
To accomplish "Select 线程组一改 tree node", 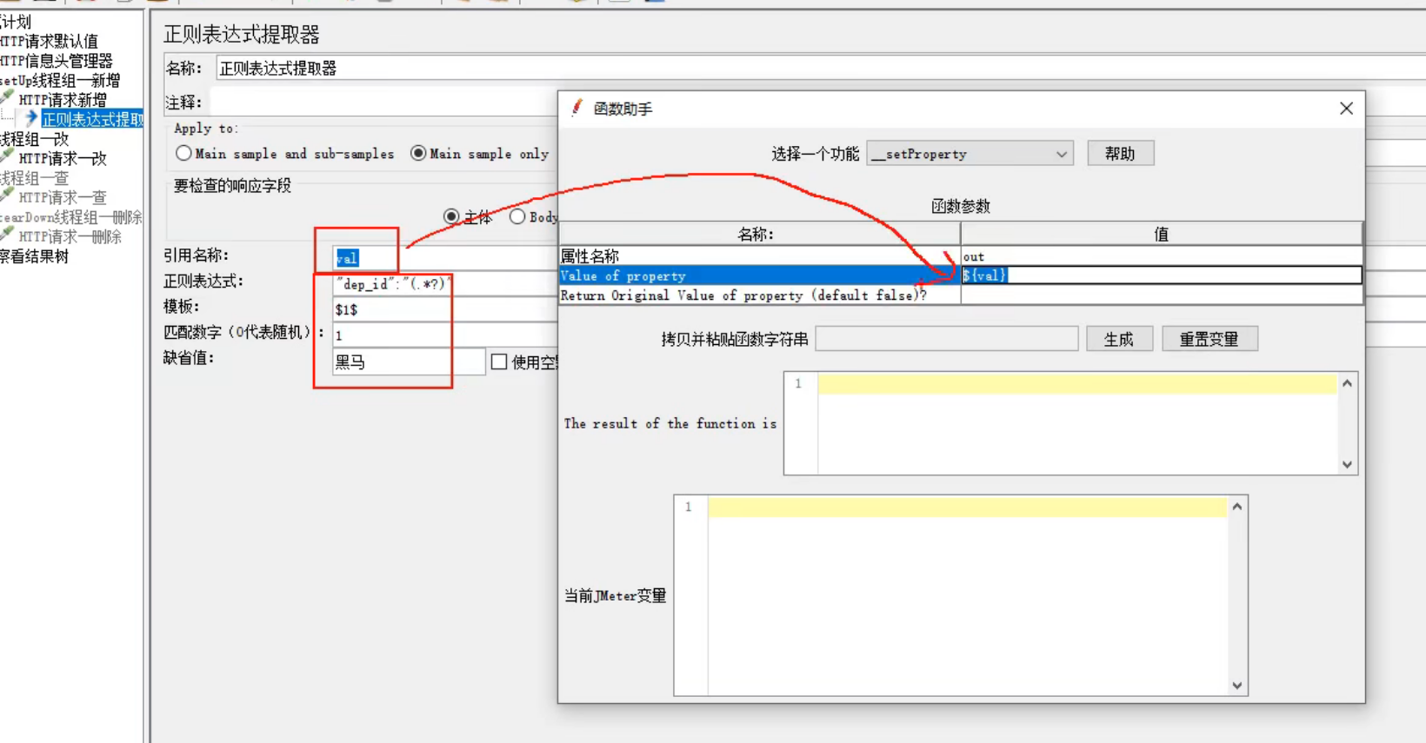I will [x=35, y=139].
